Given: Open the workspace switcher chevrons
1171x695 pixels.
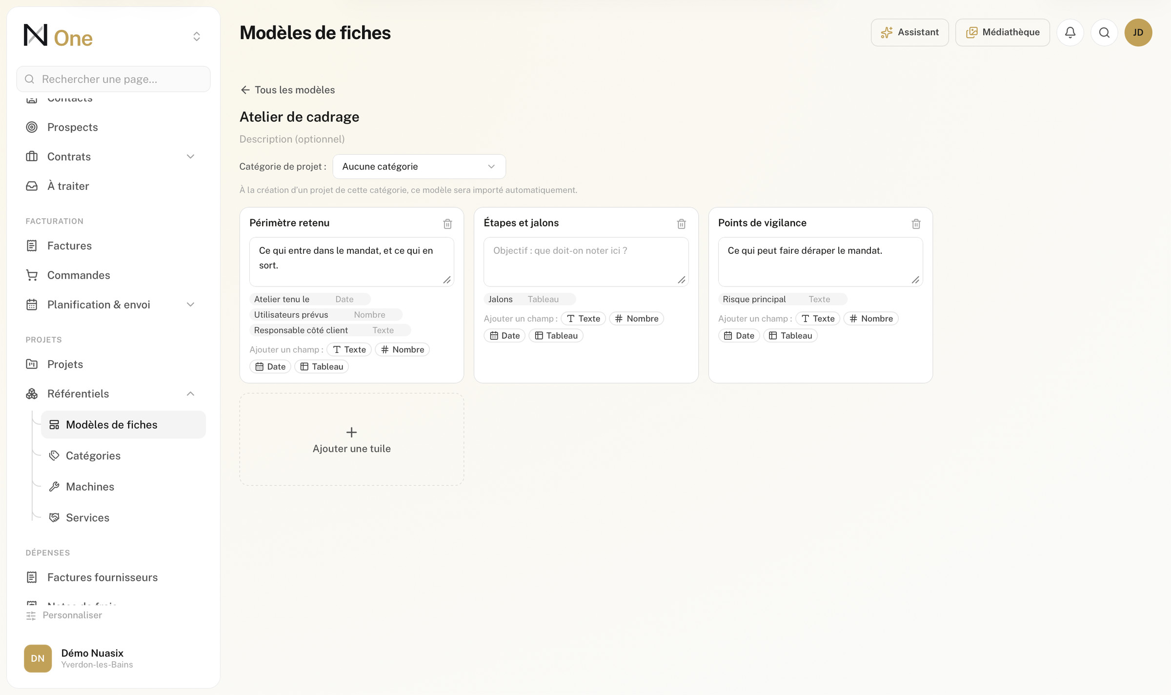Looking at the screenshot, I should (x=197, y=36).
